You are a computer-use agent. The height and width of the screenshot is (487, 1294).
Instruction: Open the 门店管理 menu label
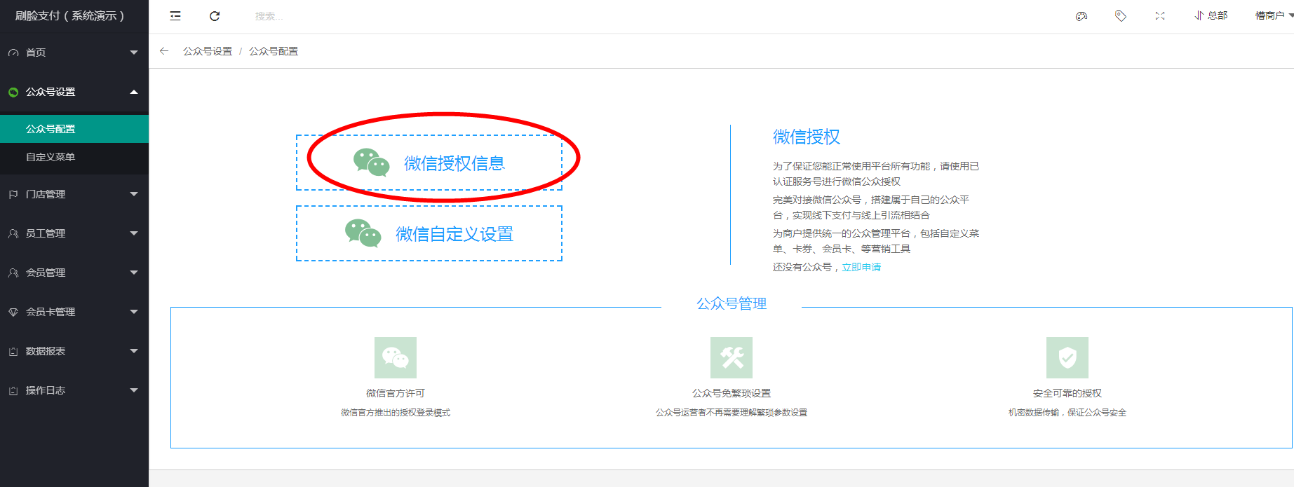(x=46, y=194)
